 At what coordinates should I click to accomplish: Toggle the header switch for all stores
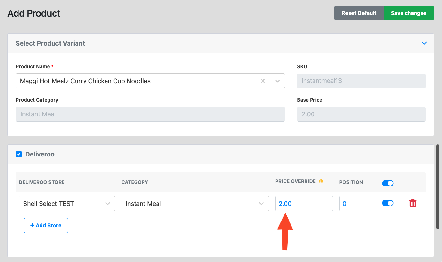[x=387, y=183]
